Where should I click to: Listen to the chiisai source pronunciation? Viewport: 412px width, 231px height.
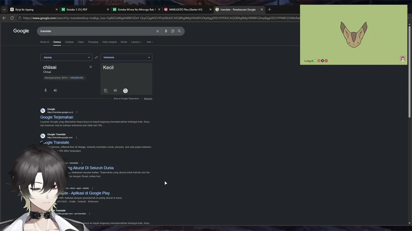point(55,90)
